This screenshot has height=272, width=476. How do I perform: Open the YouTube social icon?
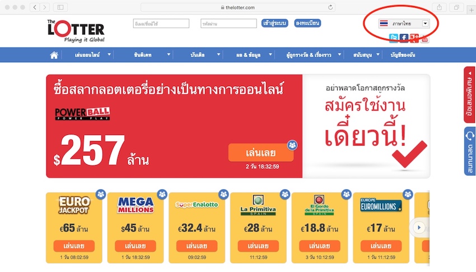(424, 39)
